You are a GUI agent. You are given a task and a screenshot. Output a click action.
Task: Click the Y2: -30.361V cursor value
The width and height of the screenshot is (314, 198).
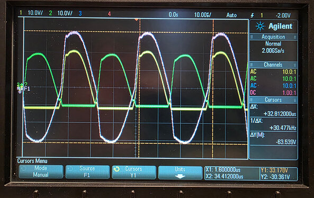click(275, 177)
